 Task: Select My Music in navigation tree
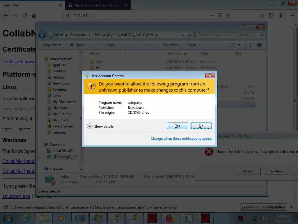click(60, 108)
